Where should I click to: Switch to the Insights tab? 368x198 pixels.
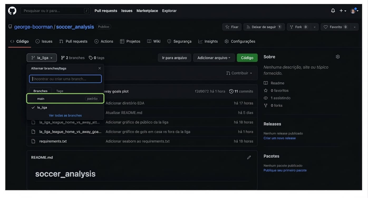pos(208,41)
